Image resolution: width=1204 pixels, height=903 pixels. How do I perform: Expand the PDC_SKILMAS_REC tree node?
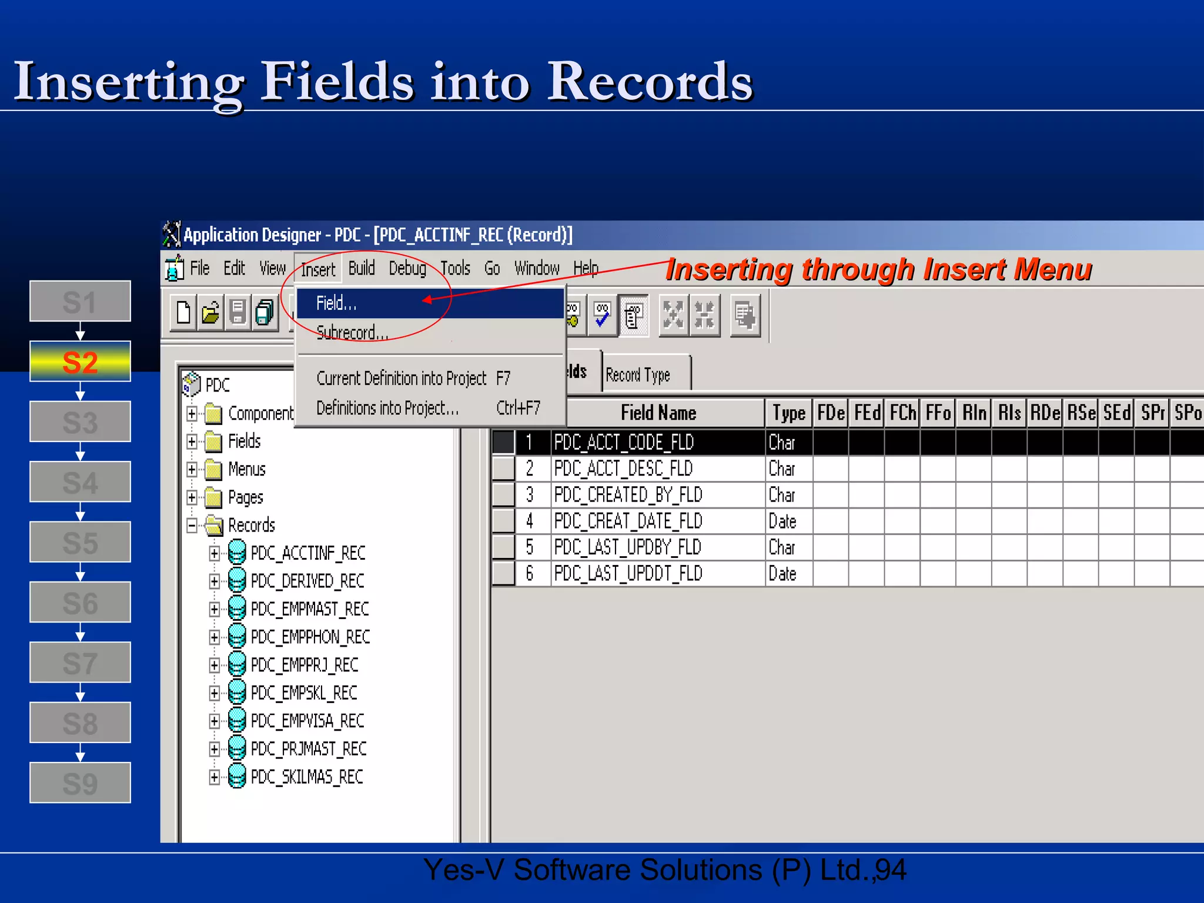[215, 777]
